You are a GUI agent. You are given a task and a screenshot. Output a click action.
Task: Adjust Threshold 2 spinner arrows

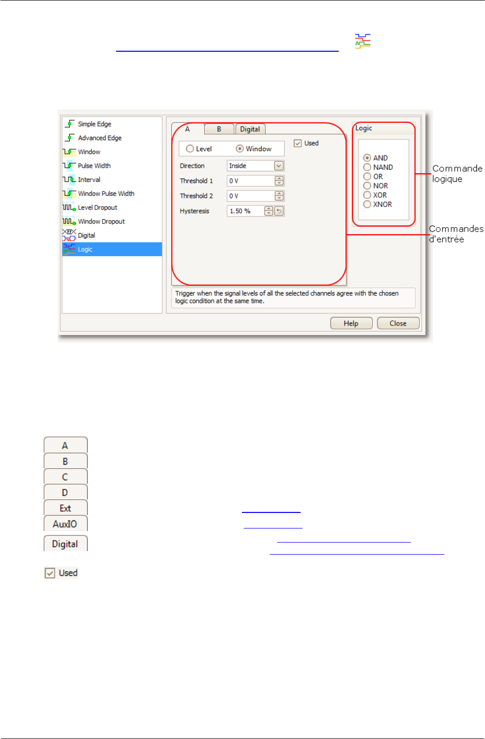[280, 196]
